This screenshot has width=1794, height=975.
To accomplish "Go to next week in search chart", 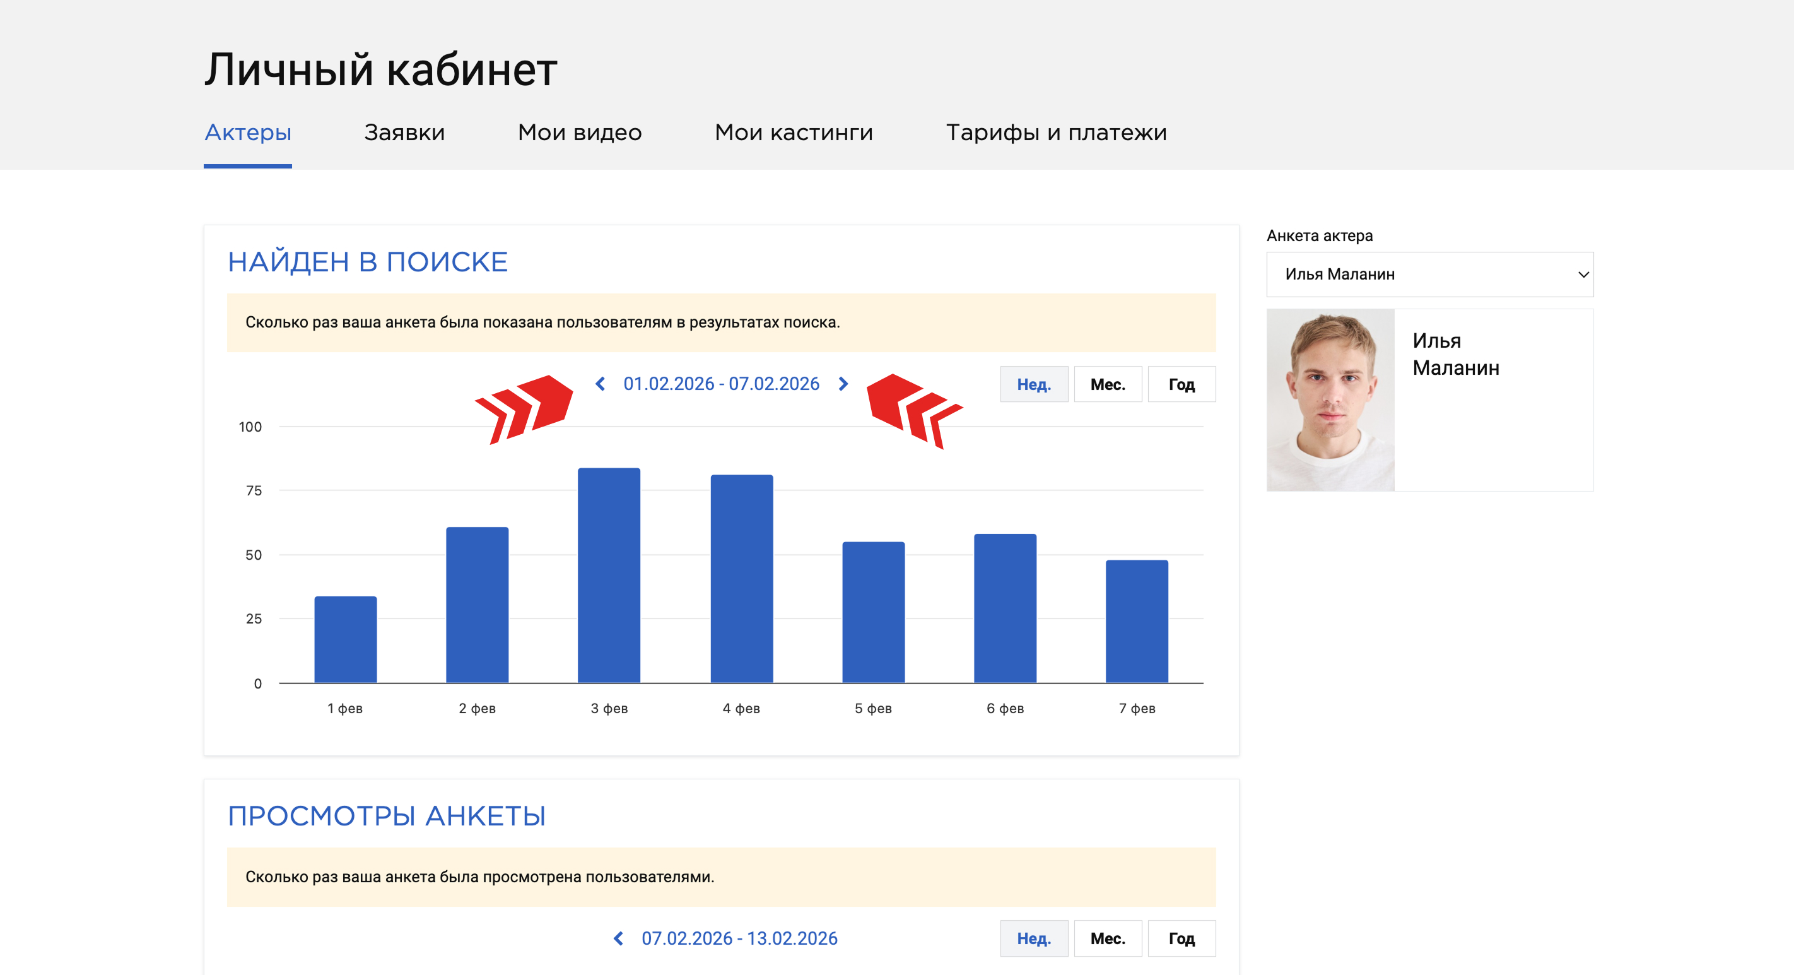I will click(x=843, y=384).
